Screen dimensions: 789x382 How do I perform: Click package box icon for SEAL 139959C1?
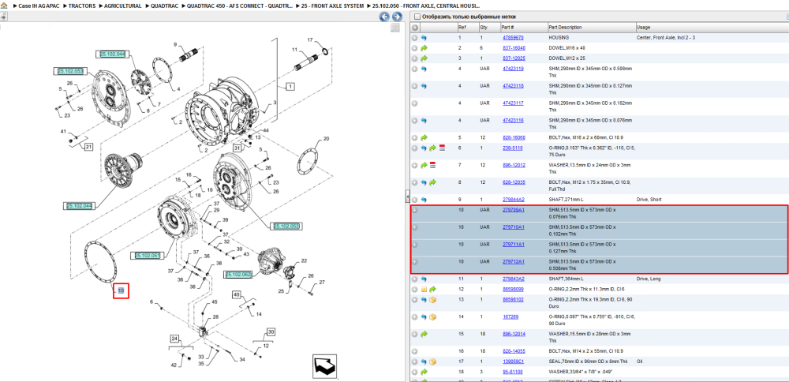432,361
